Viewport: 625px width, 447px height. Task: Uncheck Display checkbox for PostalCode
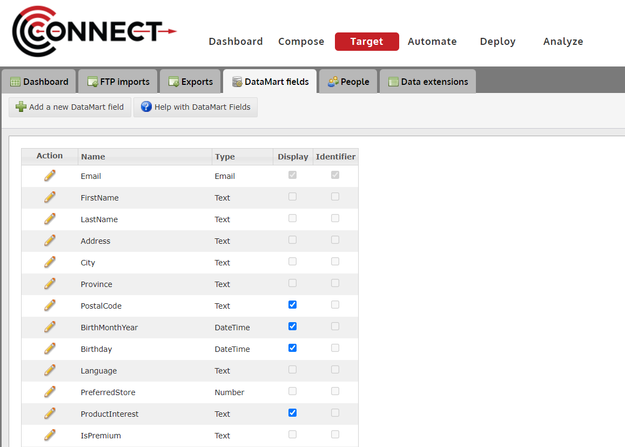[292, 305]
